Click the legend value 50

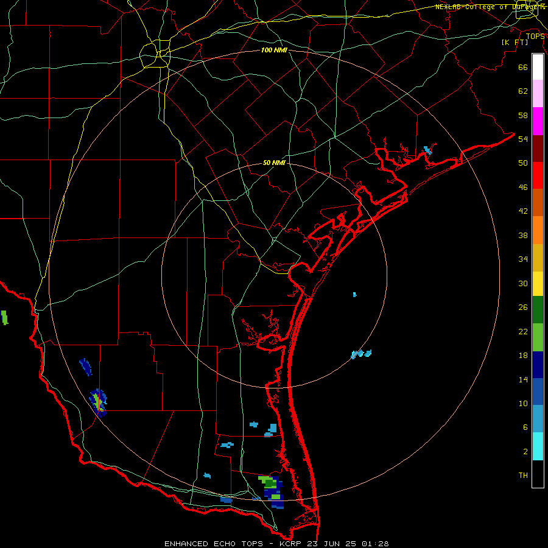[523, 163]
